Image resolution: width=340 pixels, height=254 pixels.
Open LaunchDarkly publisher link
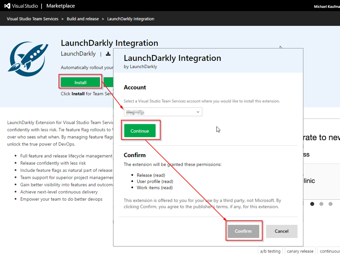click(78, 54)
